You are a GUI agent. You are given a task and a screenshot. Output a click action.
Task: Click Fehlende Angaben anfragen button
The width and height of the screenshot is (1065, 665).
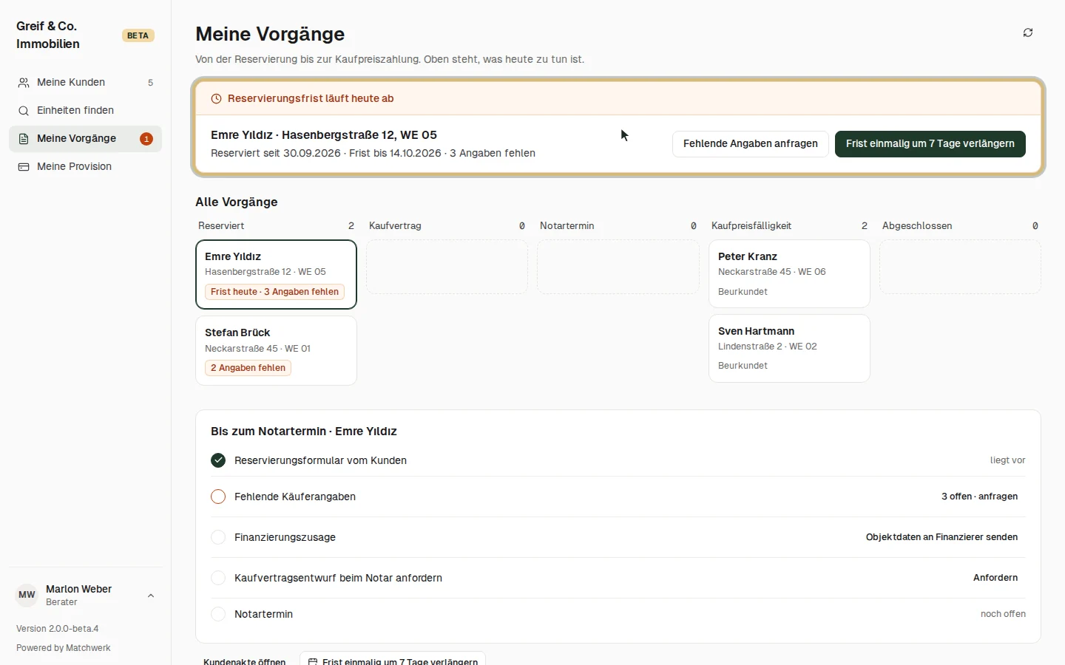tap(751, 144)
